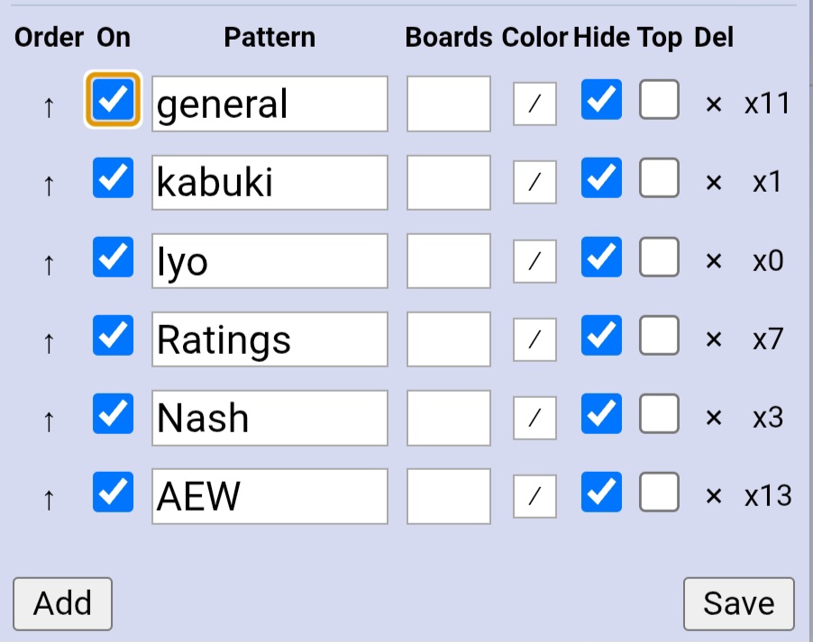The width and height of the screenshot is (813, 642).
Task: Delete the general filter
Action: 714,104
